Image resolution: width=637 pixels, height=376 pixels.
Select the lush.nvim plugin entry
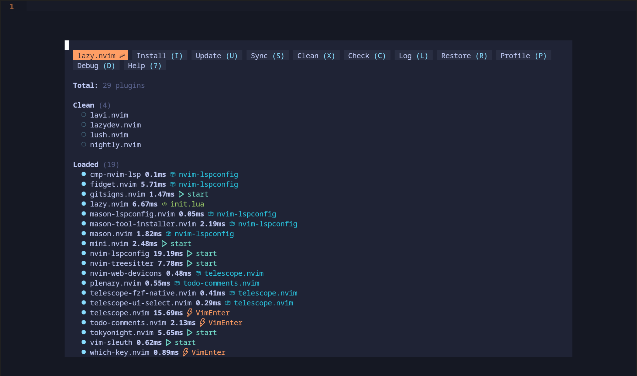109,135
